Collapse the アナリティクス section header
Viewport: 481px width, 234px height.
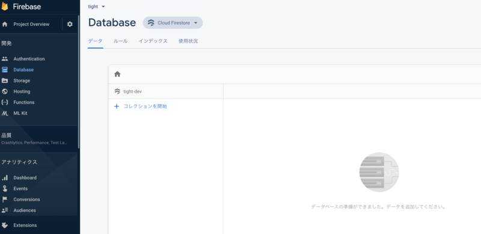tap(19, 162)
